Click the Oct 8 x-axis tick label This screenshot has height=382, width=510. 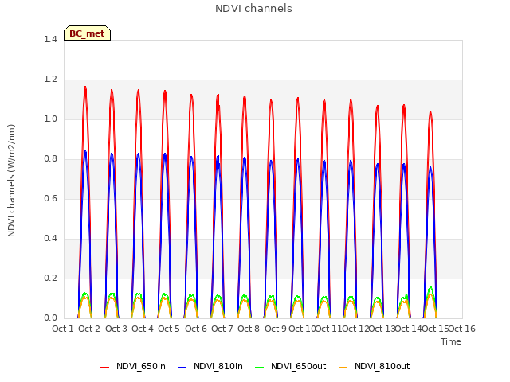coord(249,329)
